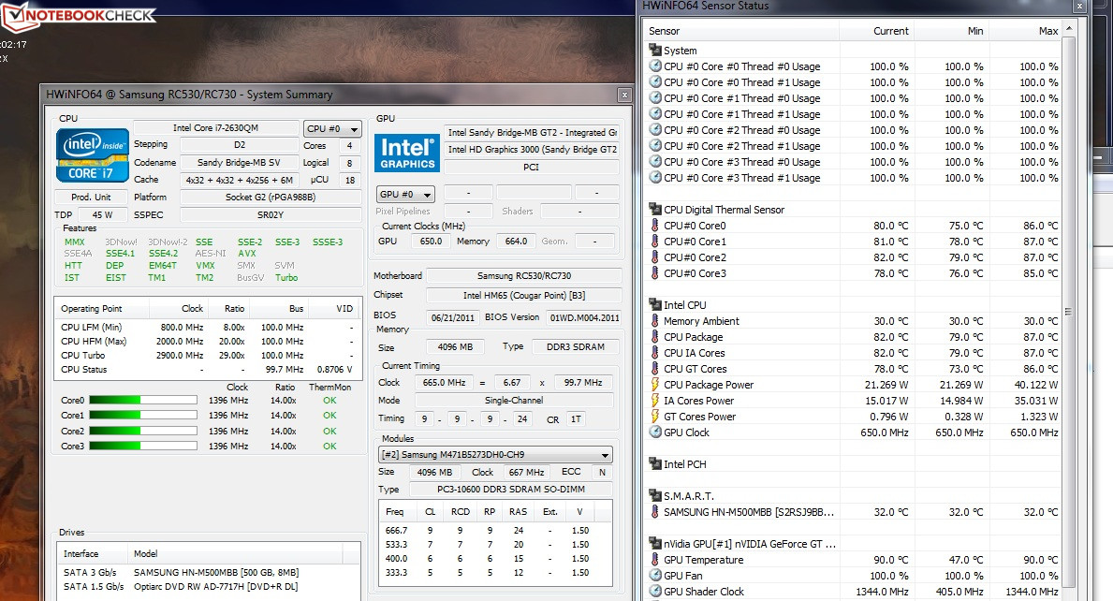Click the Samsung RC530/RC730 motherboard field

pos(524,275)
